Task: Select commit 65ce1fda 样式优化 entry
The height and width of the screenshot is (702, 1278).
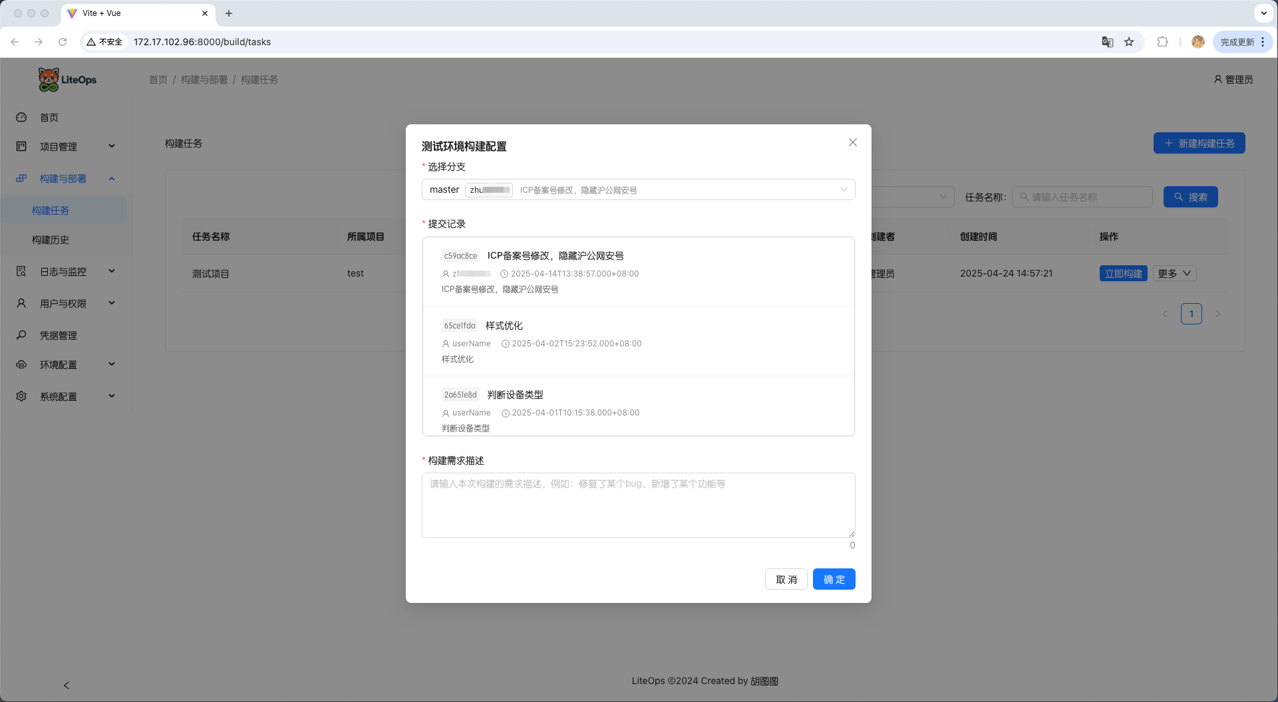Action: pyautogui.click(x=638, y=341)
